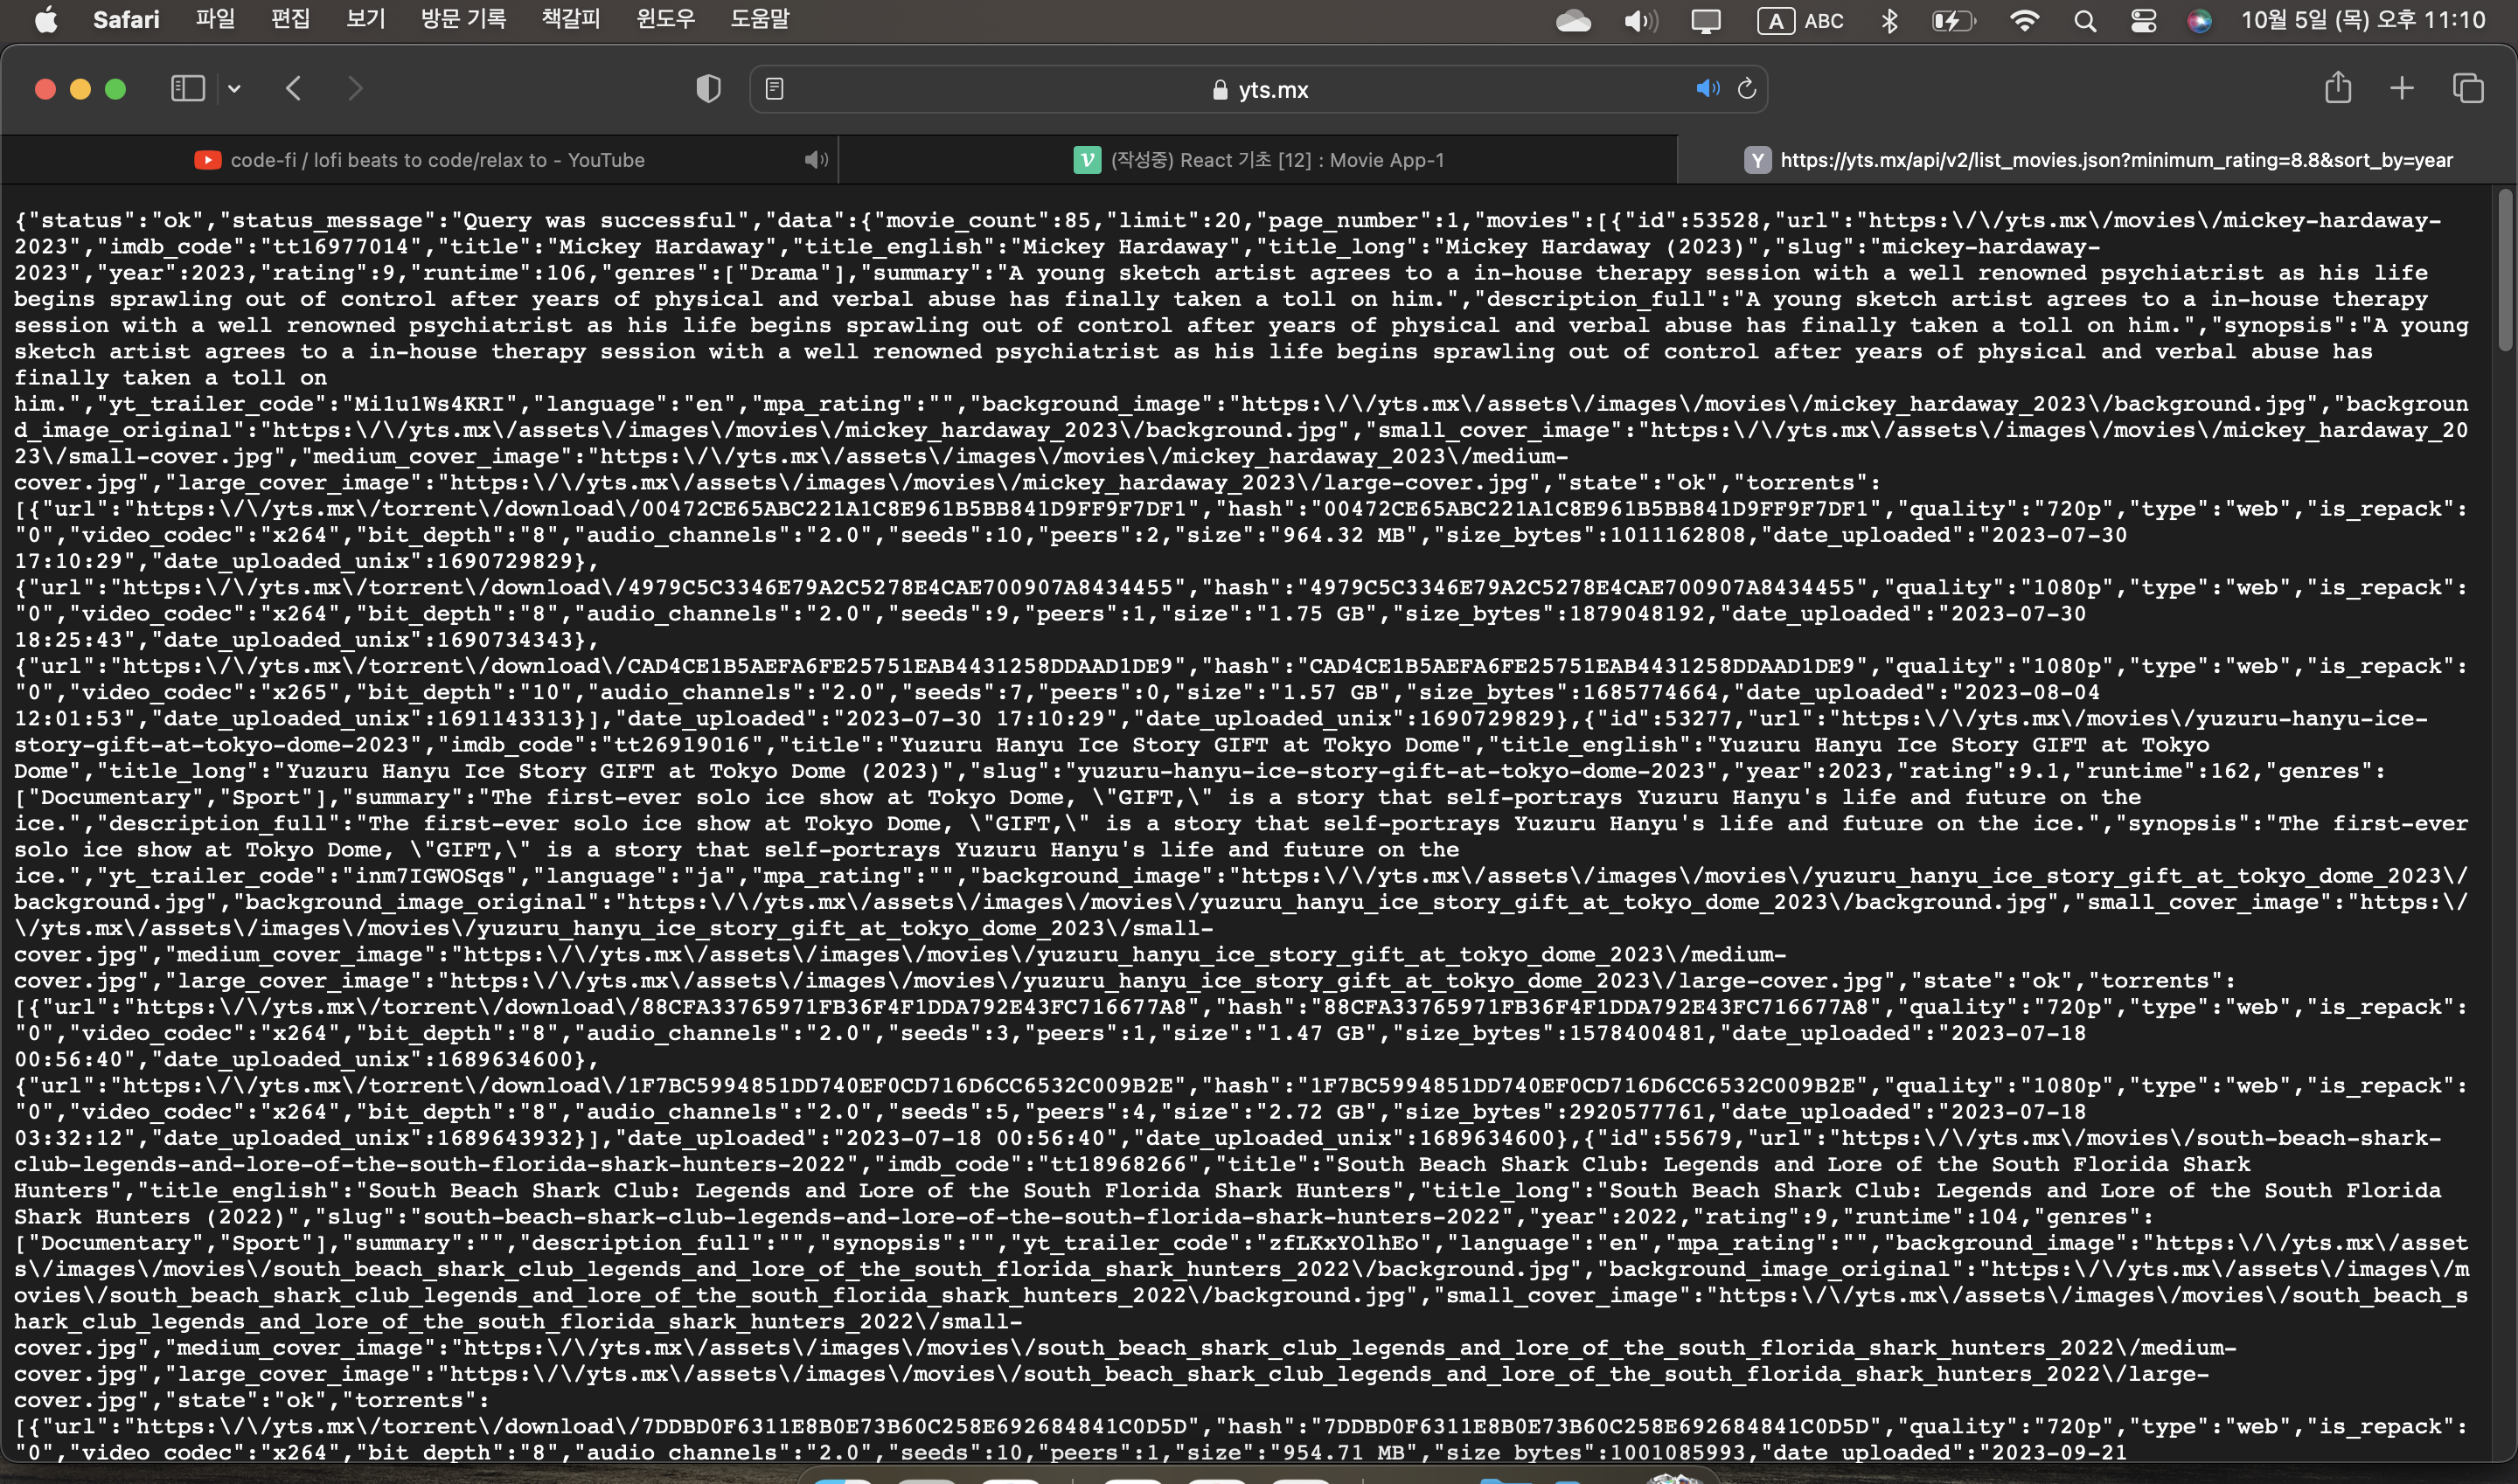The width and height of the screenshot is (2518, 1484).
Task: Reload the yts.mx page
Action: (1747, 89)
